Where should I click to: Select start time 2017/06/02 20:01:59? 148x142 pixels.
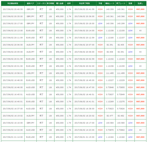pyautogui.click(x=13, y=59)
